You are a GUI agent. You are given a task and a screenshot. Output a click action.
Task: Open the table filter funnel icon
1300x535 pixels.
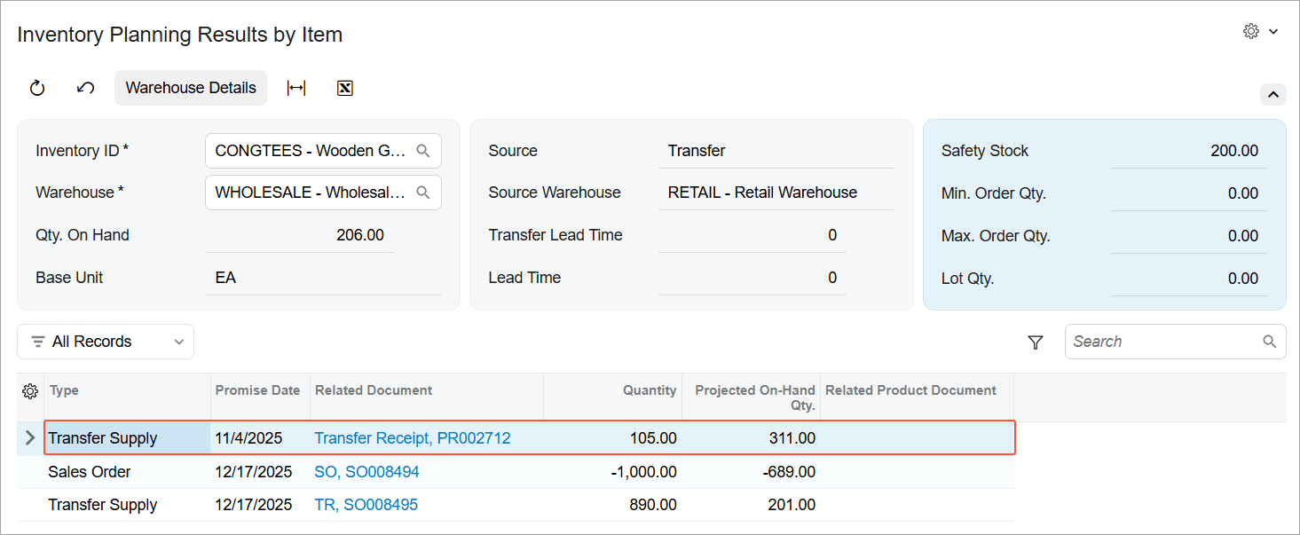[1035, 342]
